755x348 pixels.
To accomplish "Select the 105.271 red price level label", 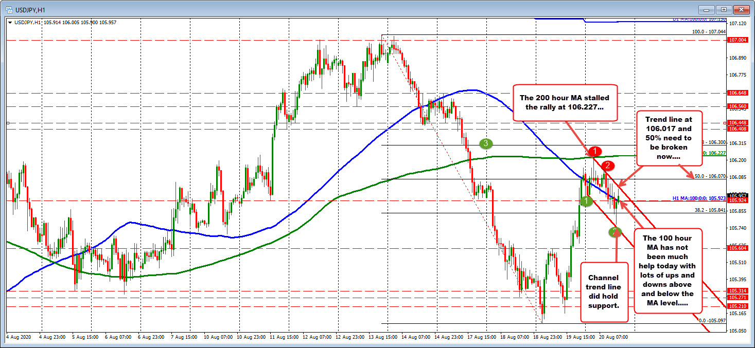I will 738,298.
